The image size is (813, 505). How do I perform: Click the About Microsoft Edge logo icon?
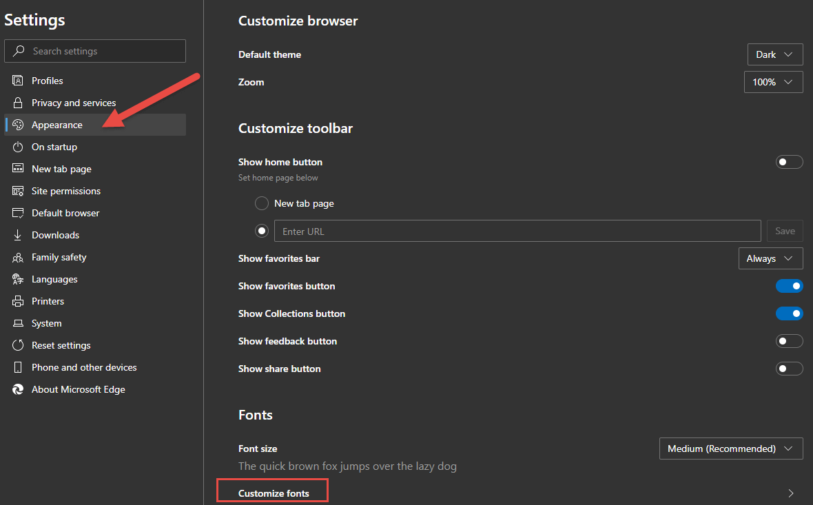tap(17, 389)
